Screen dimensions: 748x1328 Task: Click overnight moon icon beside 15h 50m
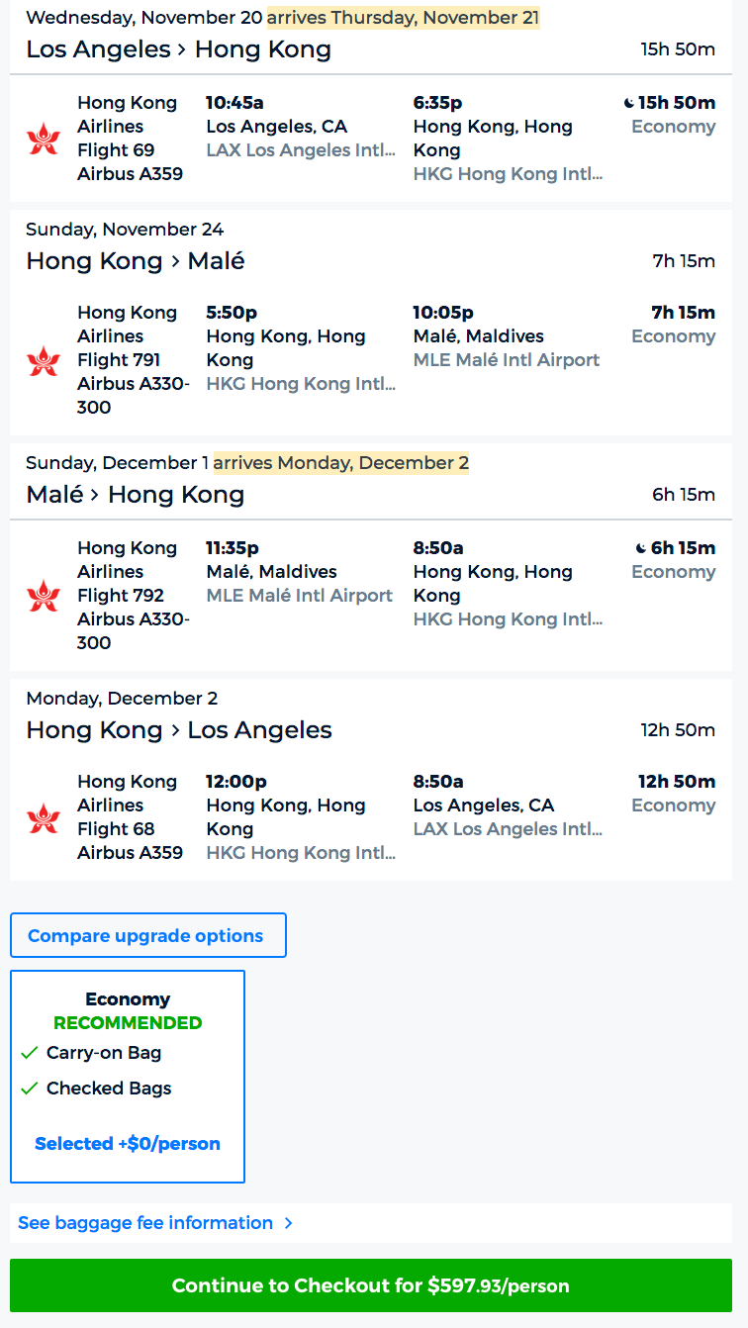click(x=629, y=103)
